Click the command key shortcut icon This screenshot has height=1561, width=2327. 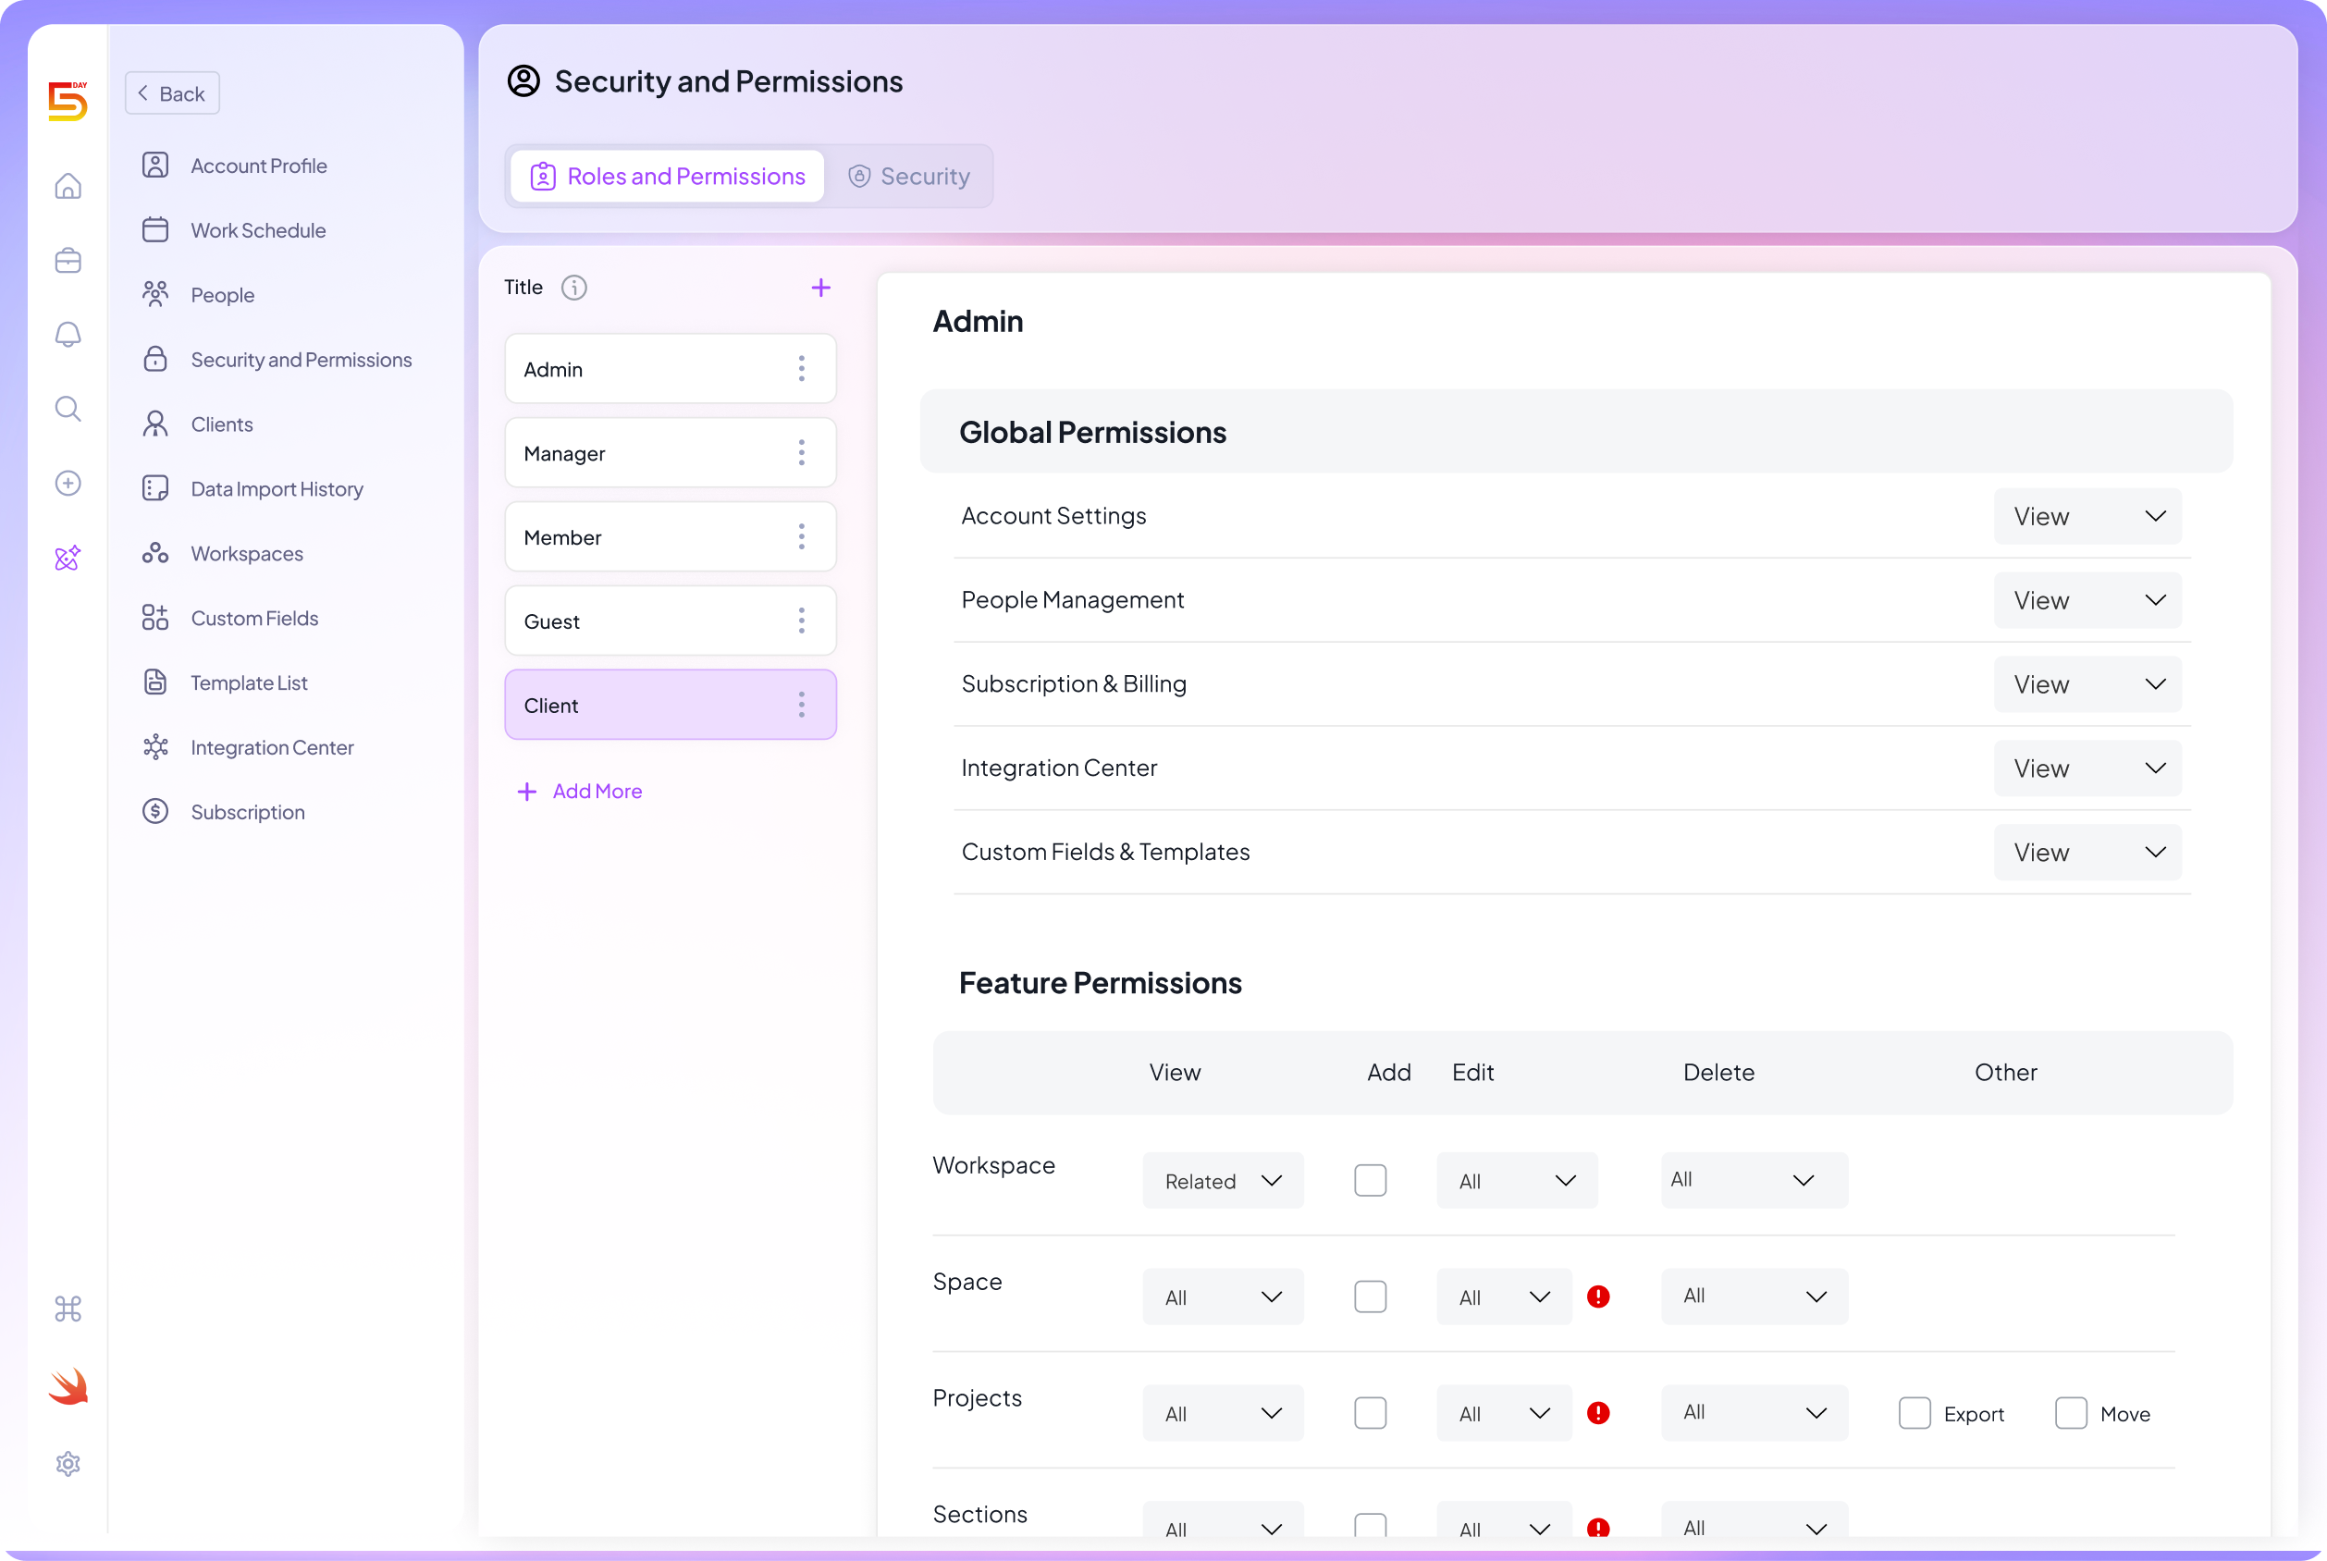(x=68, y=1309)
